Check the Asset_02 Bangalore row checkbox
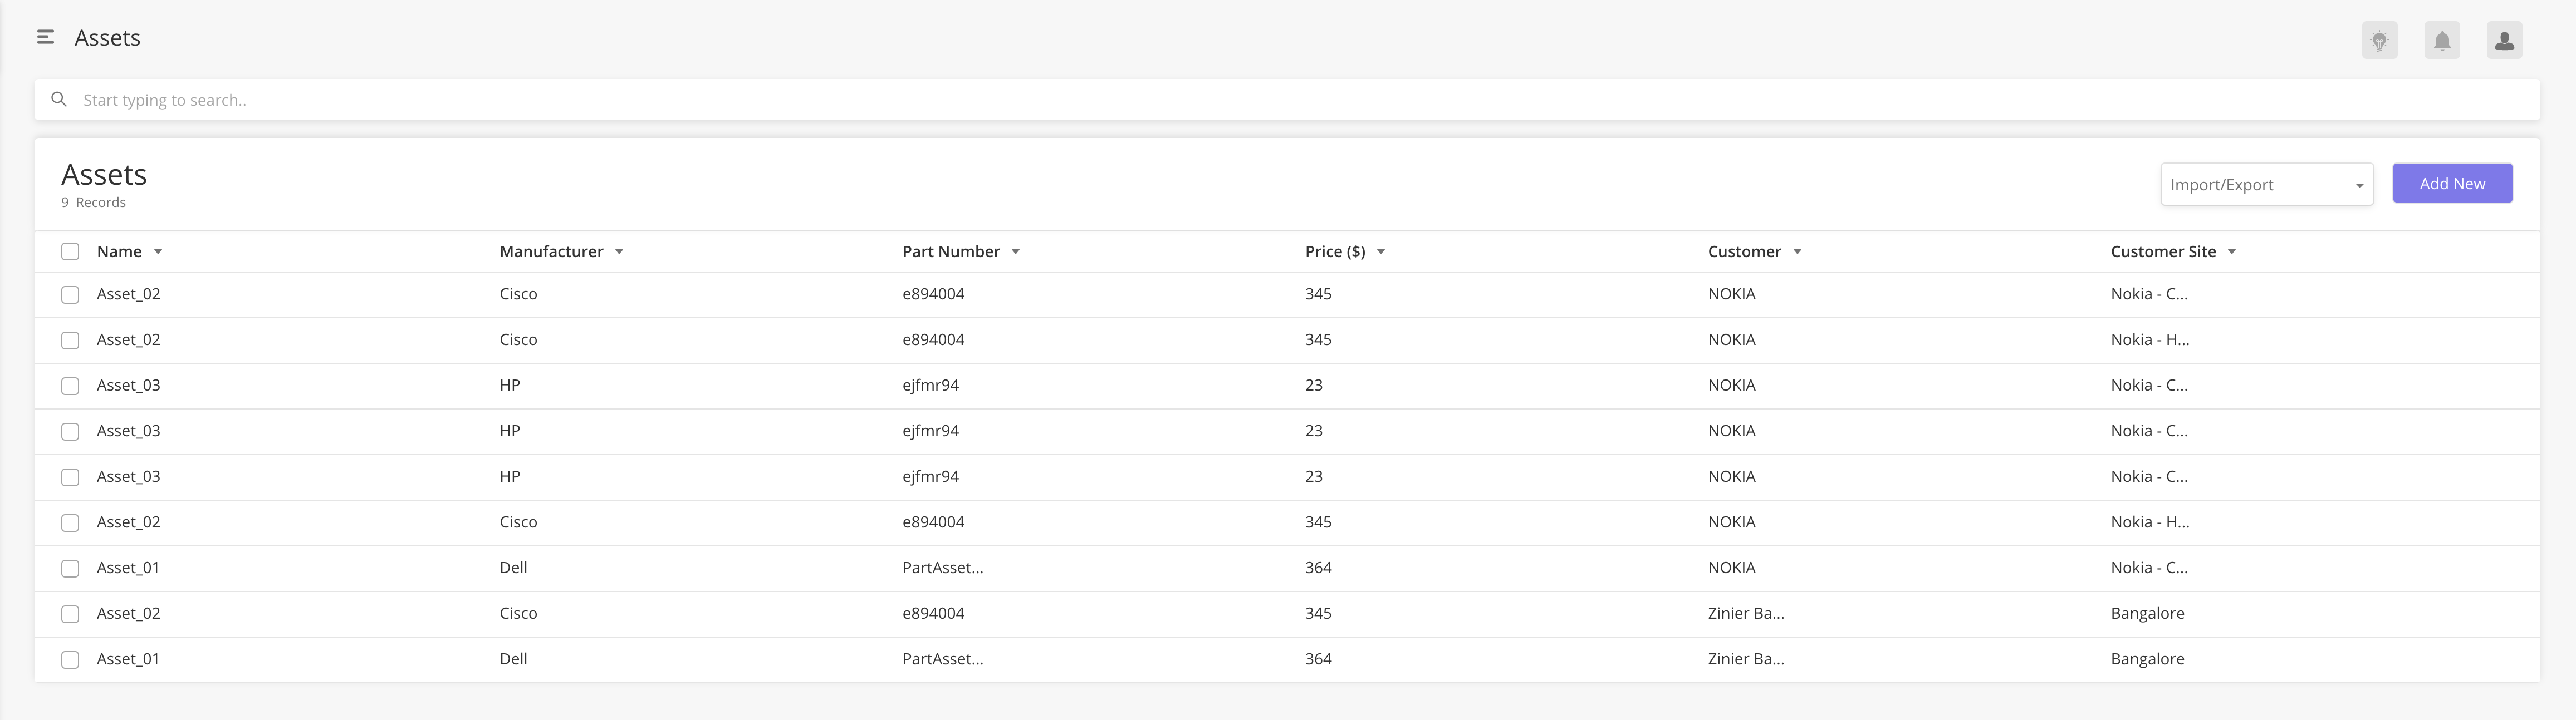Screen dimensions: 2576x720 point(70,614)
